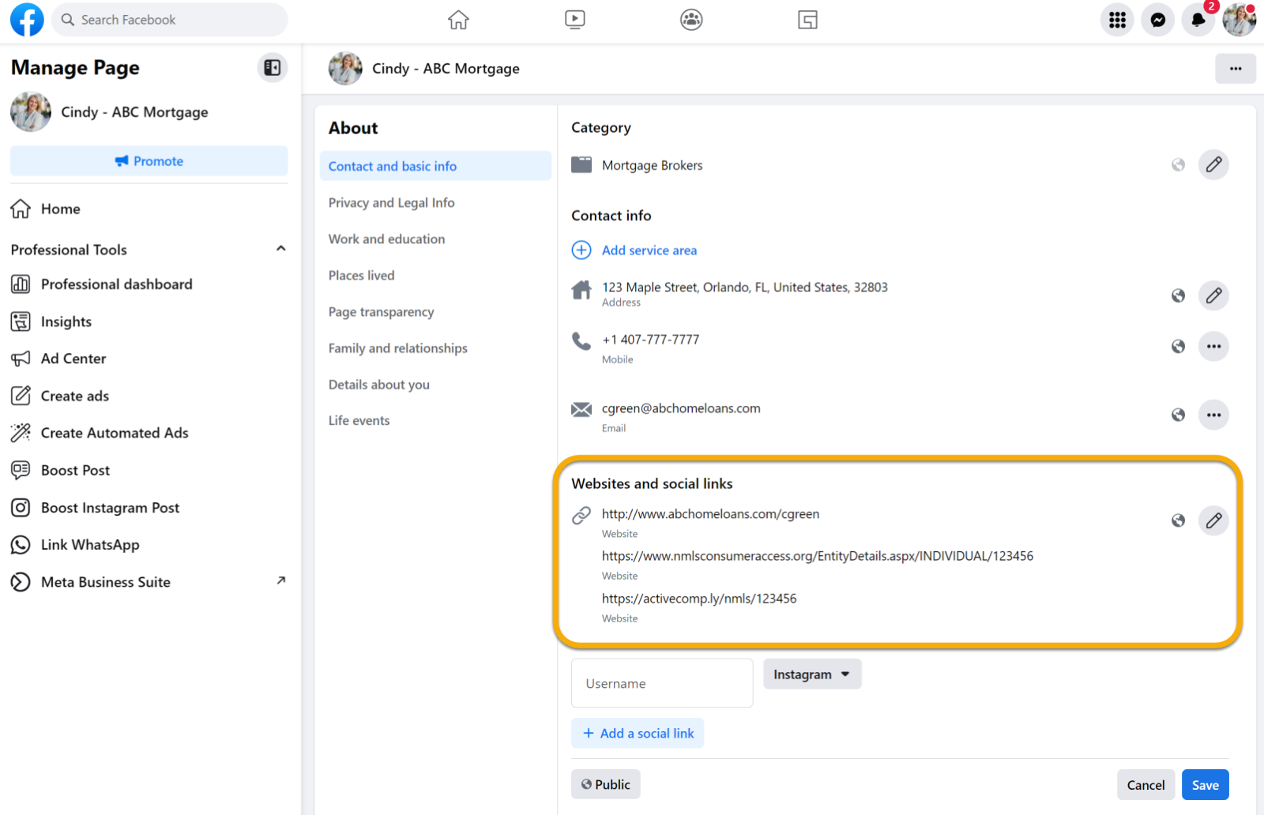Click the Search Facebook field

170,20
